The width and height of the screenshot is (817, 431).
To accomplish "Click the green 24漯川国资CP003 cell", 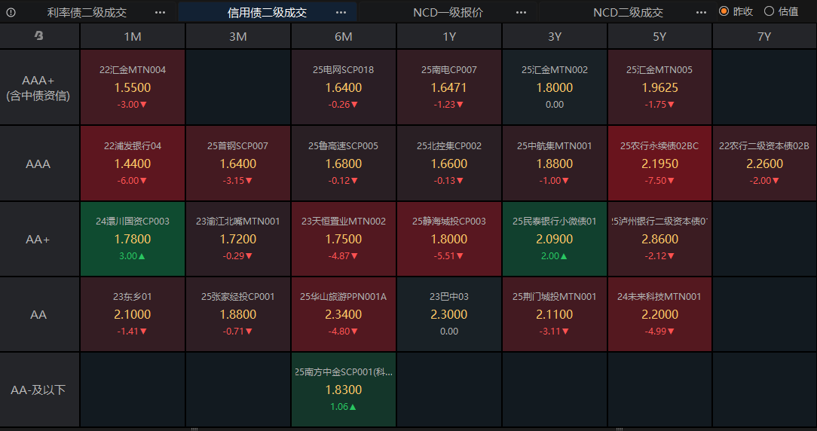I will [x=133, y=238].
